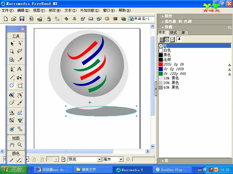Select the Hand tool
233x174 pixels.
pyautogui.click(x=12, y=145)
